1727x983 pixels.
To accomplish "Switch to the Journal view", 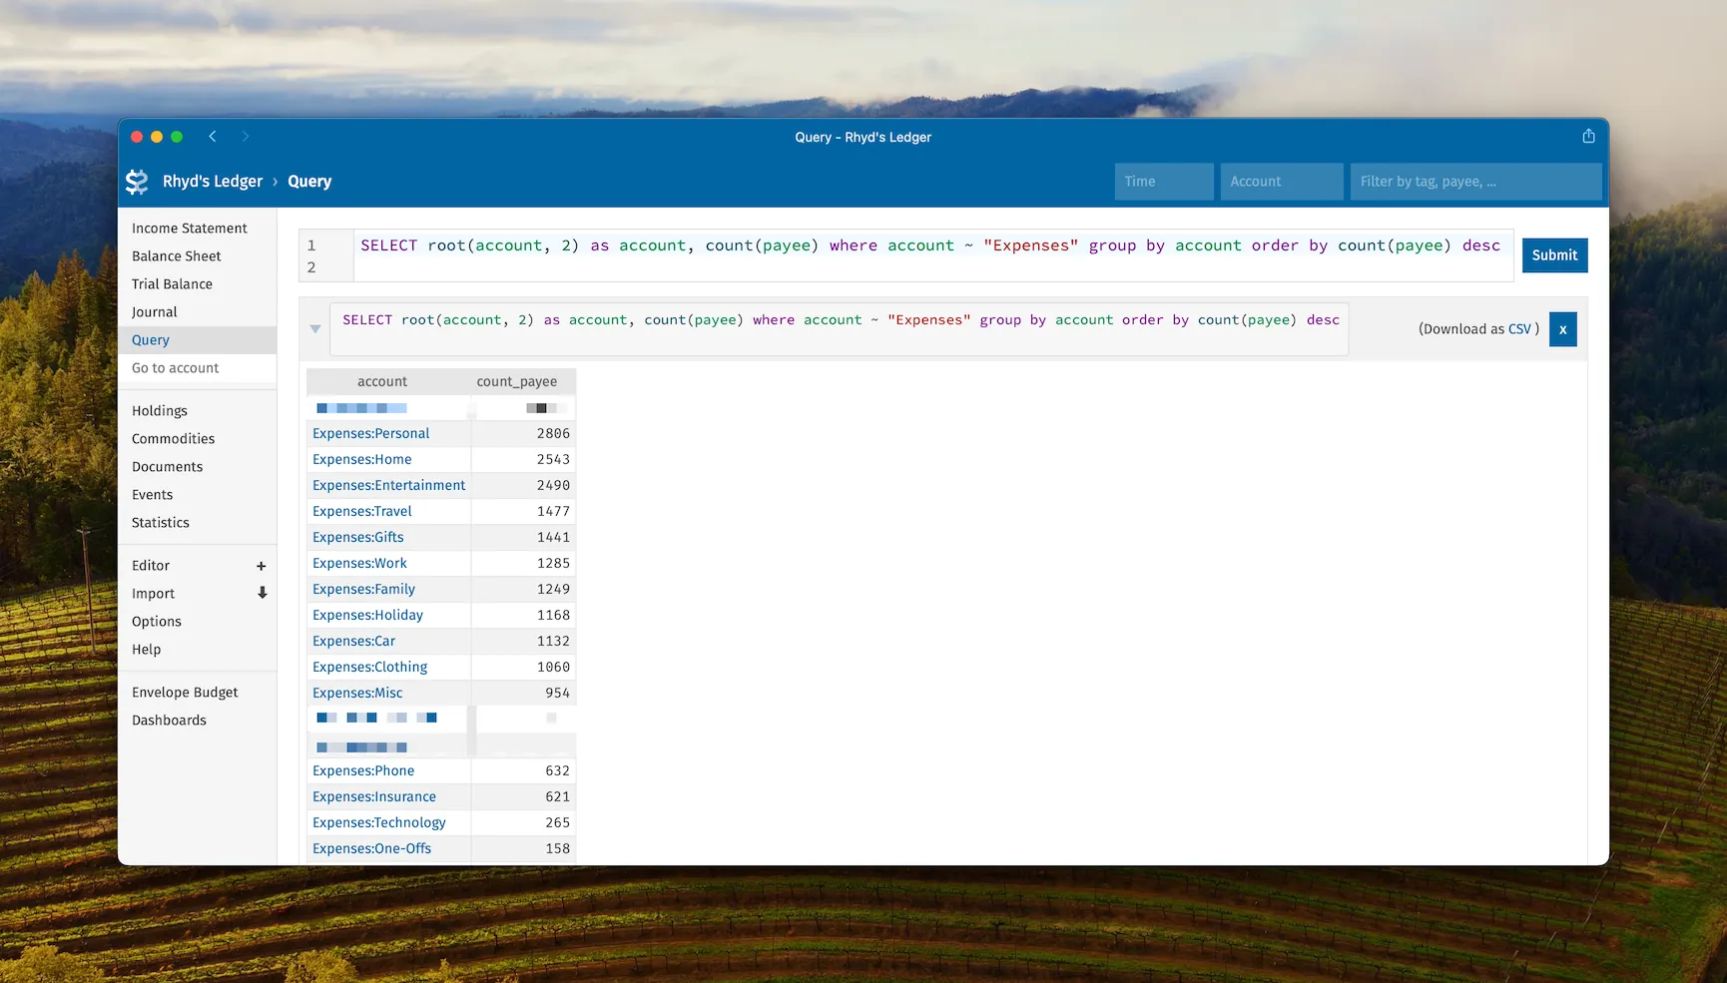I will click(155, 311).
